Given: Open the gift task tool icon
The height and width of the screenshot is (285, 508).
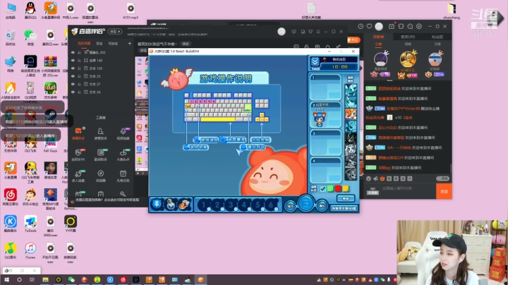Looking at the screenshot, I should click(123, 175).
